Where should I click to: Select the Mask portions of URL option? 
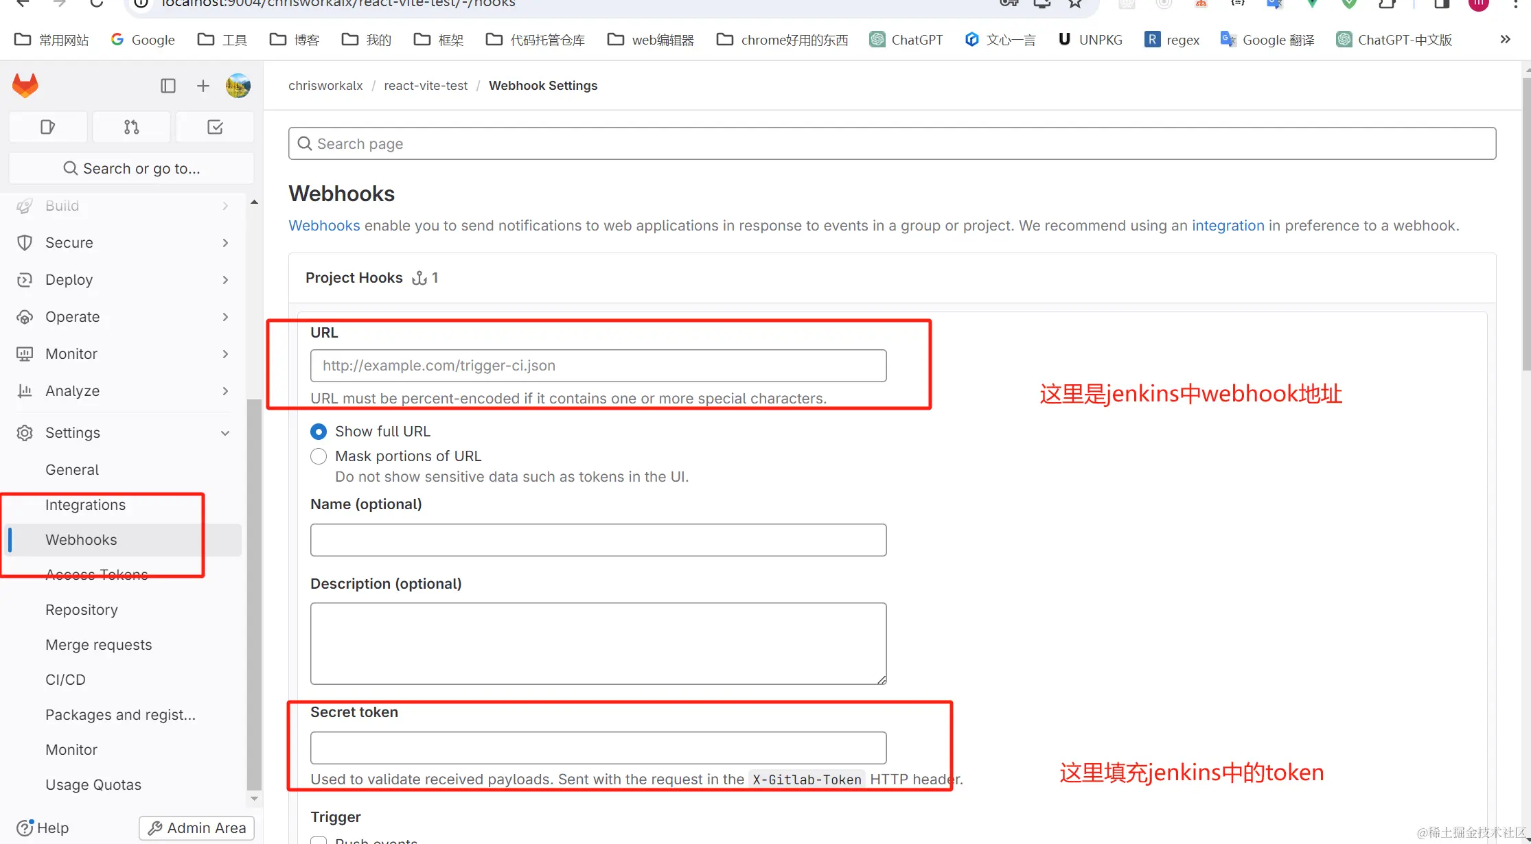(x=319, y=456)
